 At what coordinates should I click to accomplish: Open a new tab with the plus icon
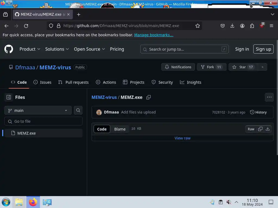click(78, 15)
